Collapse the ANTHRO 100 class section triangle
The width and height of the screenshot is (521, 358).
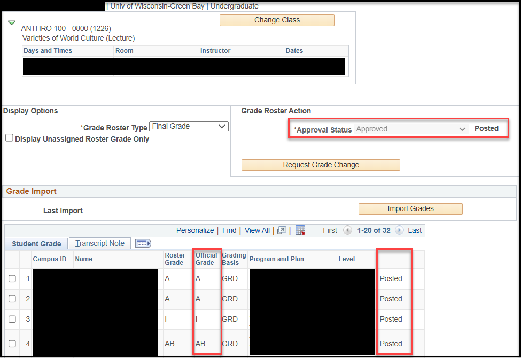point(12,23)
